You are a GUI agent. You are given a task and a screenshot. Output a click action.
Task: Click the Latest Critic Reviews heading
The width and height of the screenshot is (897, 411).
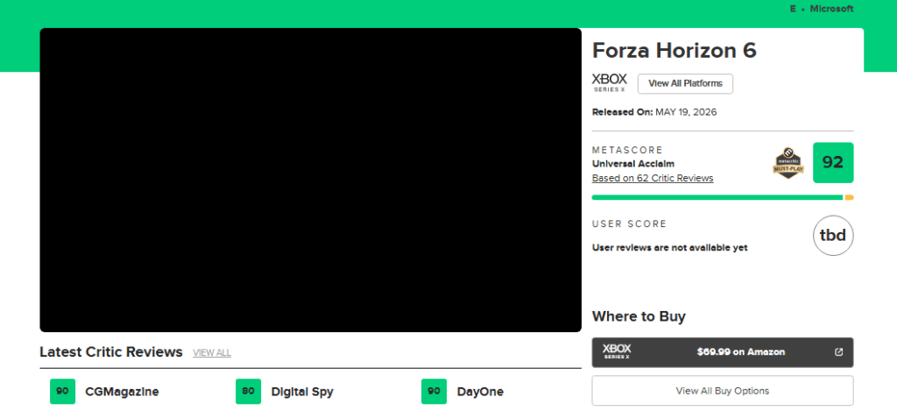pos(111,351)
